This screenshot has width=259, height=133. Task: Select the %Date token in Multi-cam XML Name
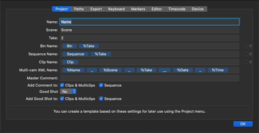[x=183, y=70]
